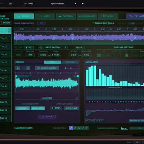
Task: Click the DEL button under the timeline
Action: (29, 48)
